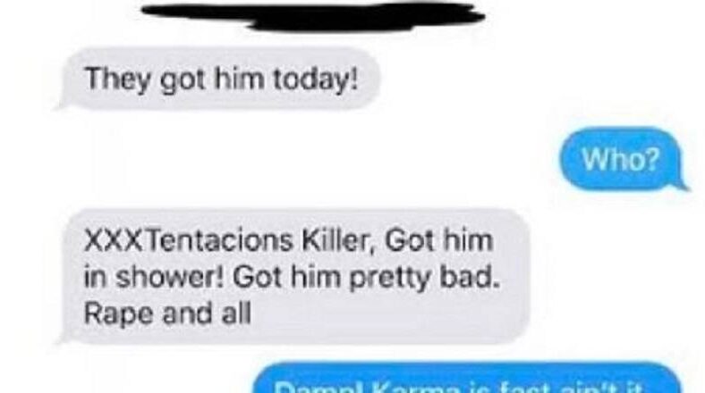Screen dimensions: 705x393
Task: Click the last line "Rape and all"
Action: tap(167, 314)
